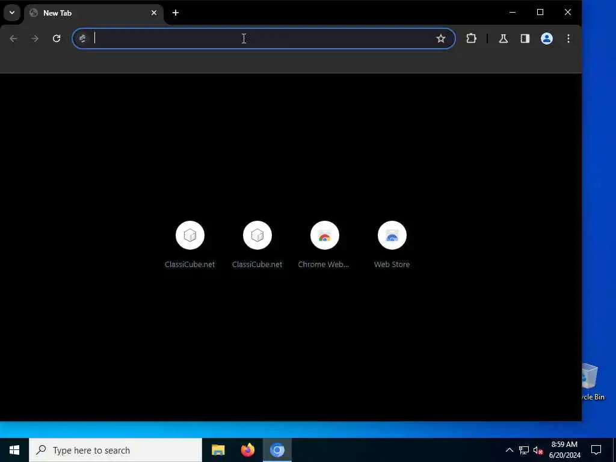The height and width of the screenshot is (462, 616).
Task: Show hidden system tray icons
Action: point(509,450)
